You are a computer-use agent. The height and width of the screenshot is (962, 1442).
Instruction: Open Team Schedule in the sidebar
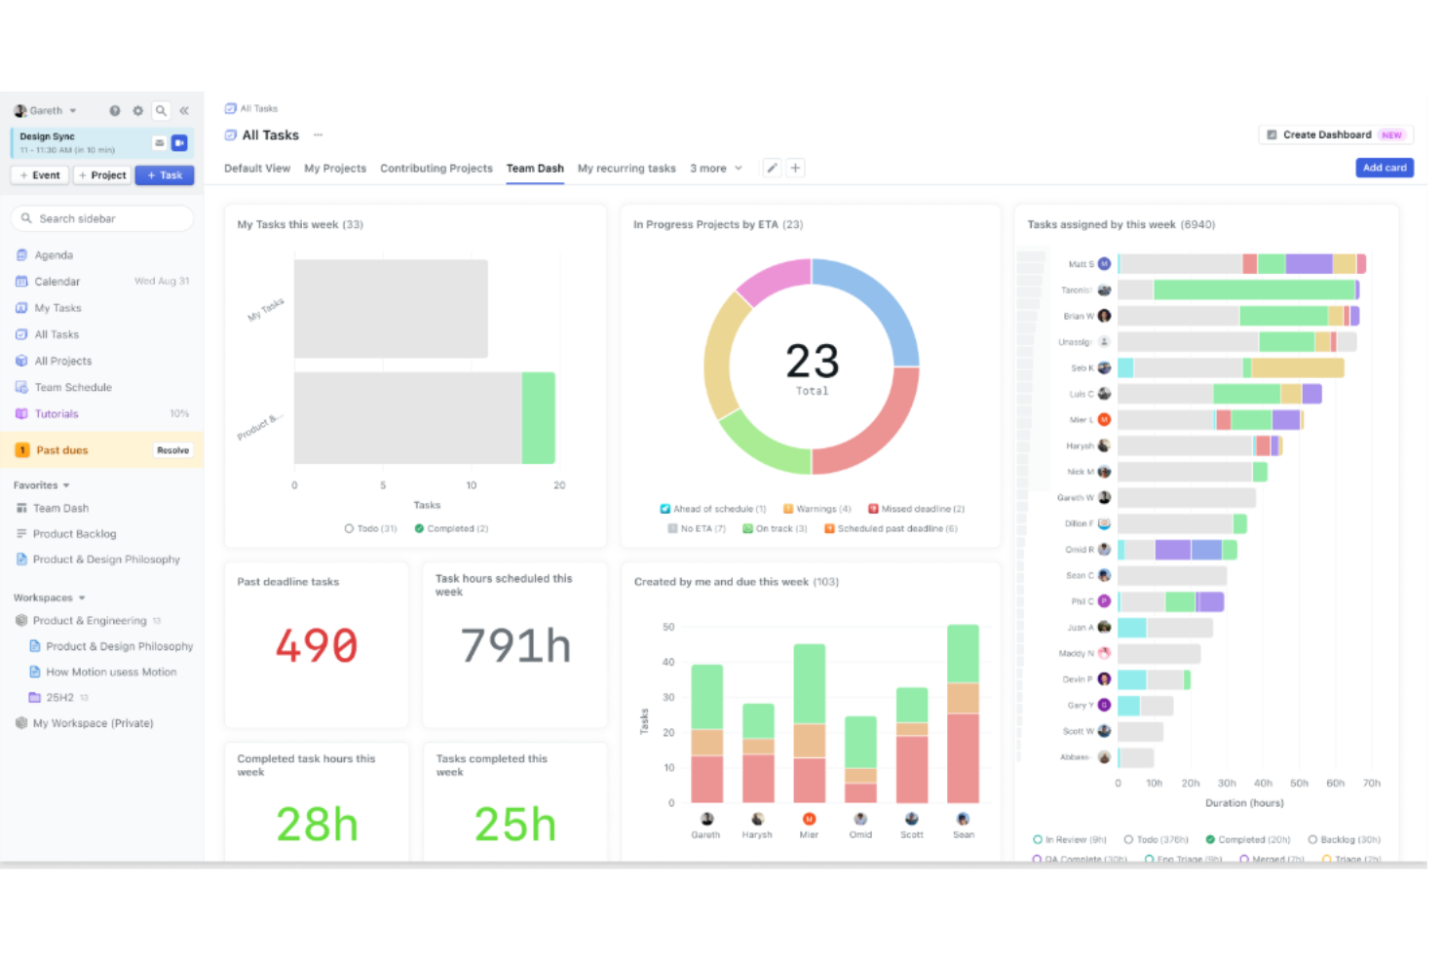[x=72, y=387]
